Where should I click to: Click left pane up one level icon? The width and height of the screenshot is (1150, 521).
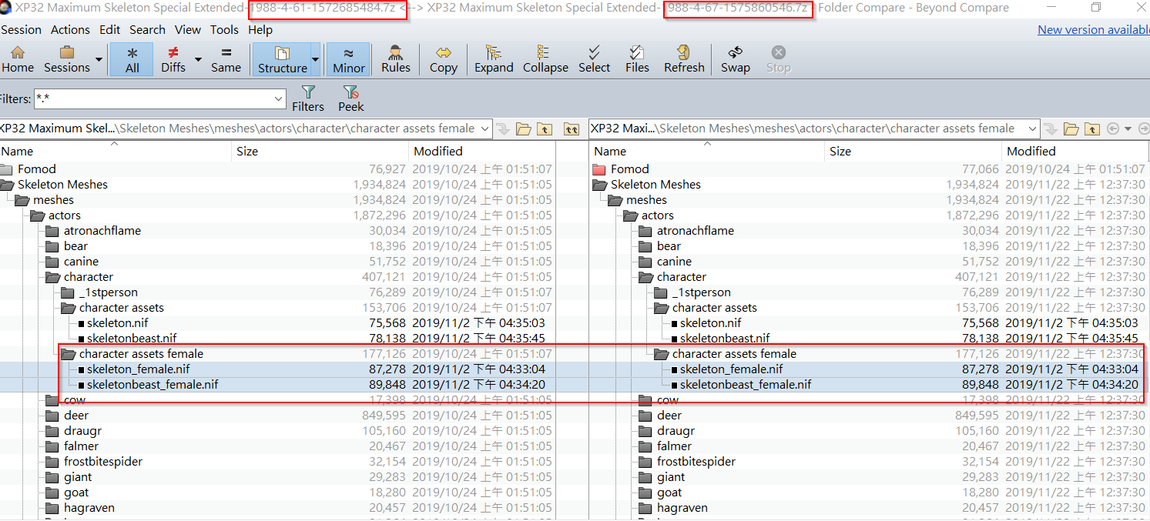pos(545,129)
